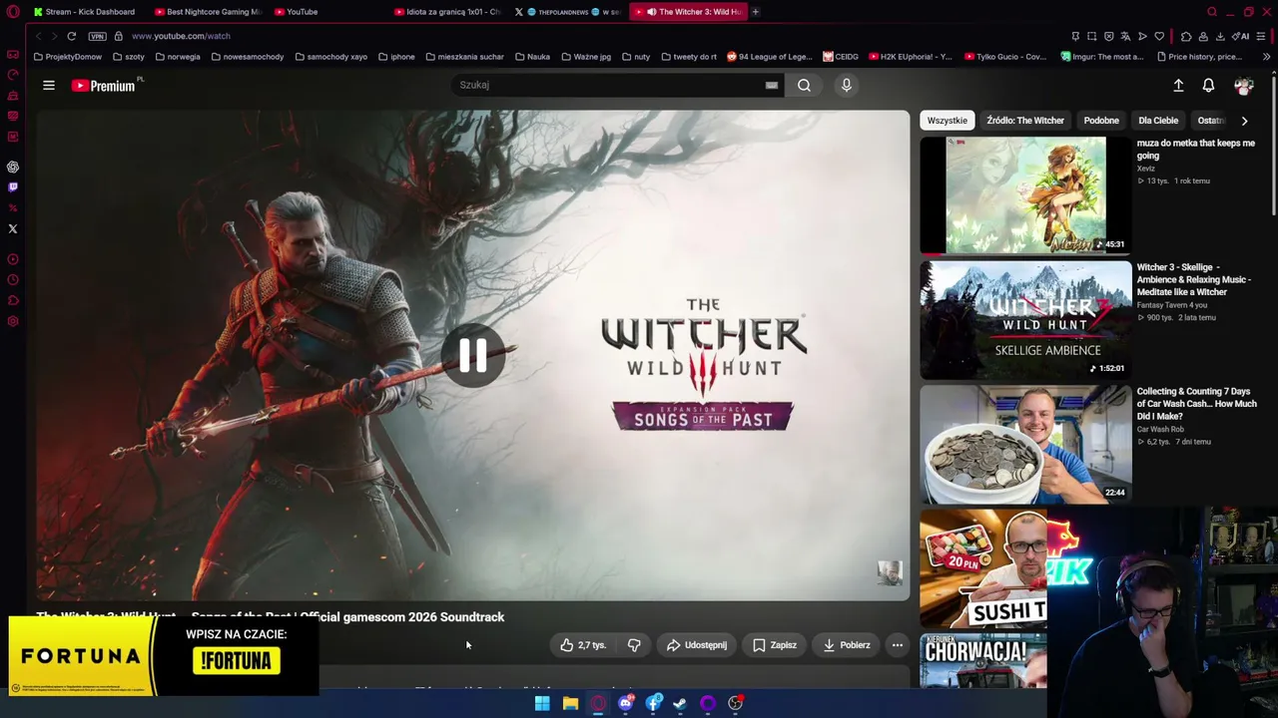Image resolution: width=1278 pixels, height=718 pixels.
Task: Click the YouTube search magnifier button
Action: [804, 86]
